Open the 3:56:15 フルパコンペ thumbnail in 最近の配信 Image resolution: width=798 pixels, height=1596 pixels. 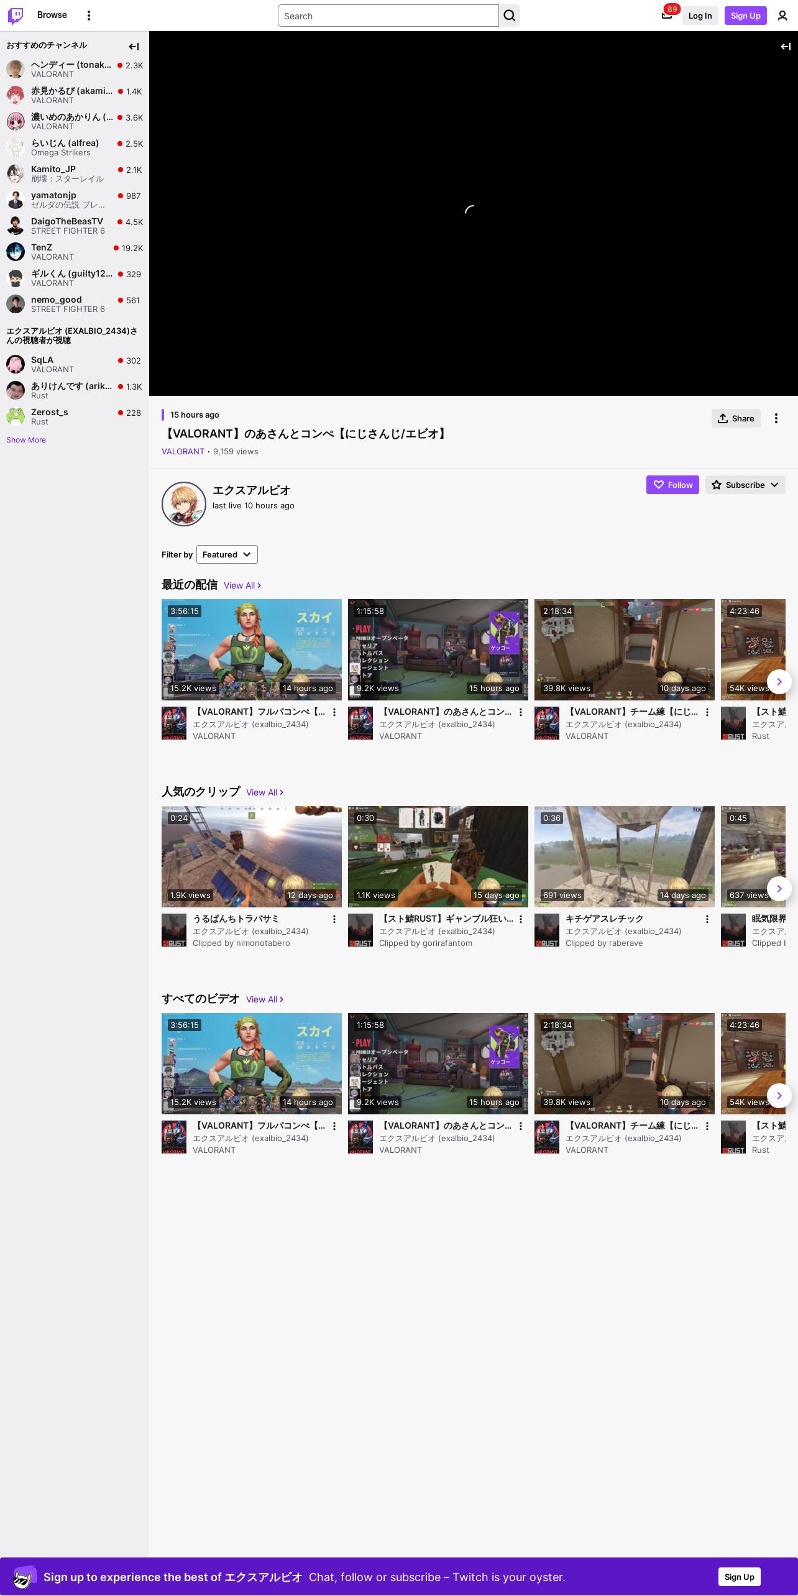coord(252,649)
